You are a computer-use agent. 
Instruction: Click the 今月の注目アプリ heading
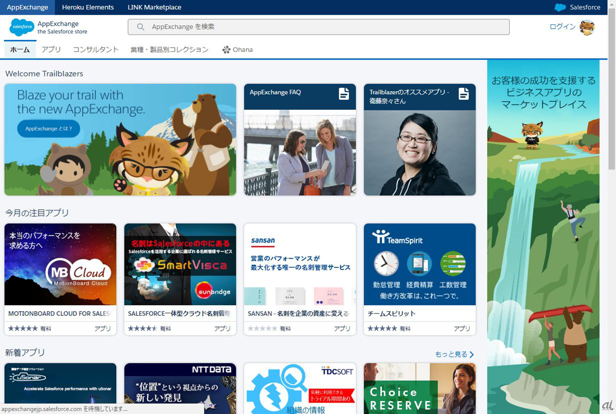point(37,213)
